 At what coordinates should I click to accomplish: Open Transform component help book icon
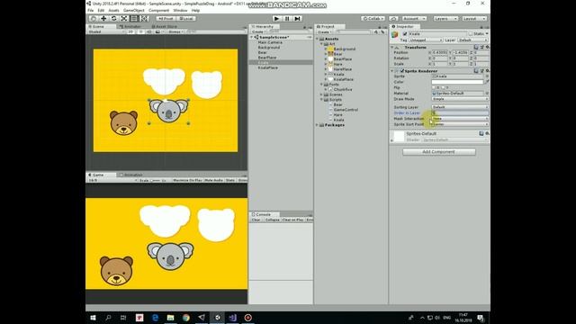476,48
